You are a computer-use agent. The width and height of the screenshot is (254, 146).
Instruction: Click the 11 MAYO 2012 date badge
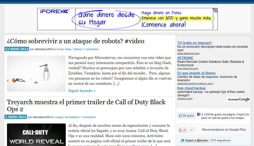17,49
